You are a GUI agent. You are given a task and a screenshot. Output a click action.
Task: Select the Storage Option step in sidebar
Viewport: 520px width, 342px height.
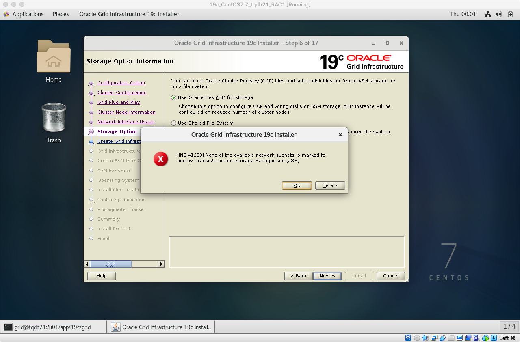coord(117,131)
